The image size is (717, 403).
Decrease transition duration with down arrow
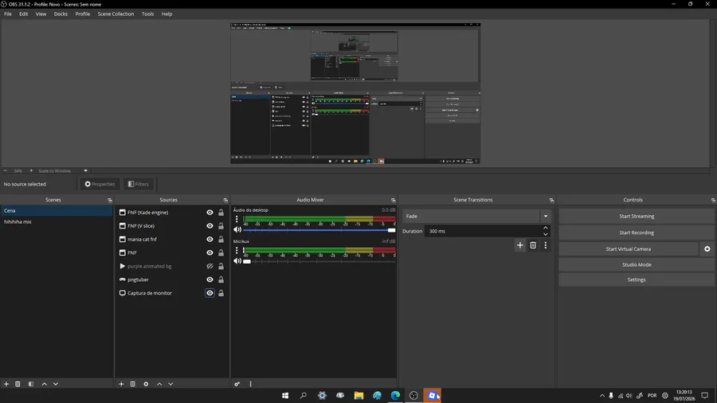click(x=546, y=234)
